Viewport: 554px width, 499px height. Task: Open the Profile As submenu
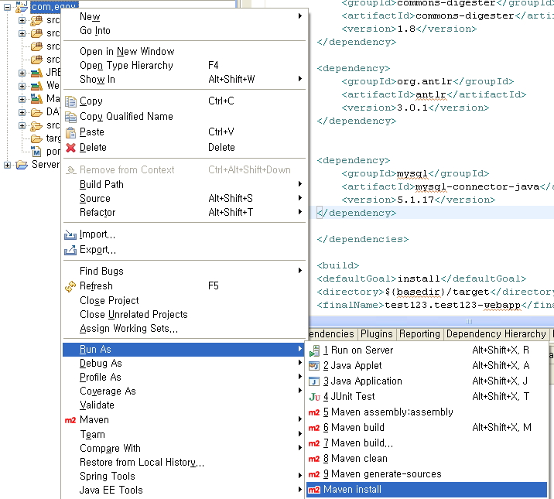click(x=184, y=378)
